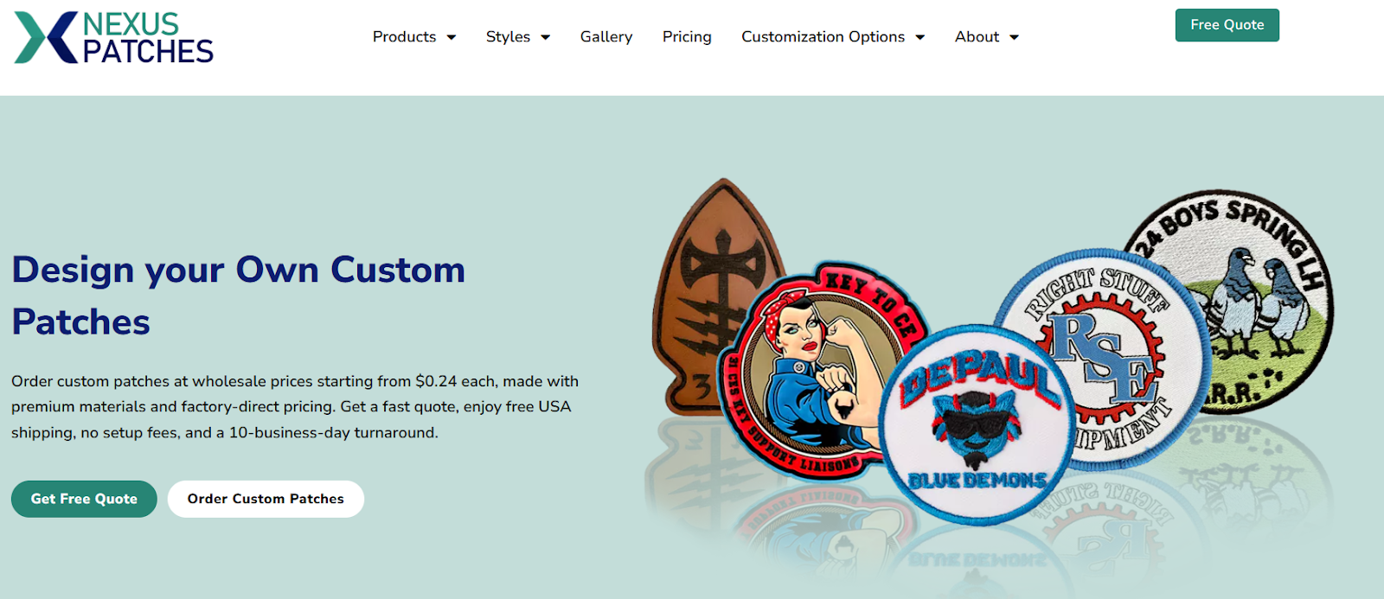The image size is (1384, 599).
Task: Open the Styles dropdown caret
Action: [x=545, y=37]
